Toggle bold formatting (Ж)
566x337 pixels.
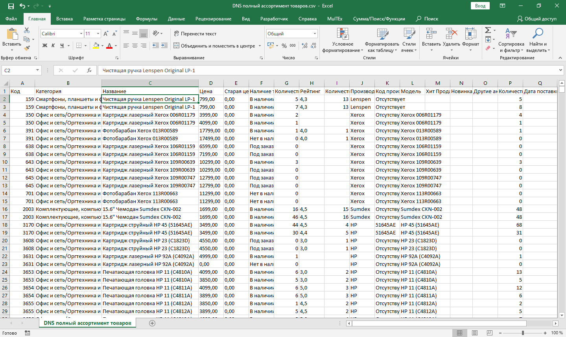(x=45, y=46)
